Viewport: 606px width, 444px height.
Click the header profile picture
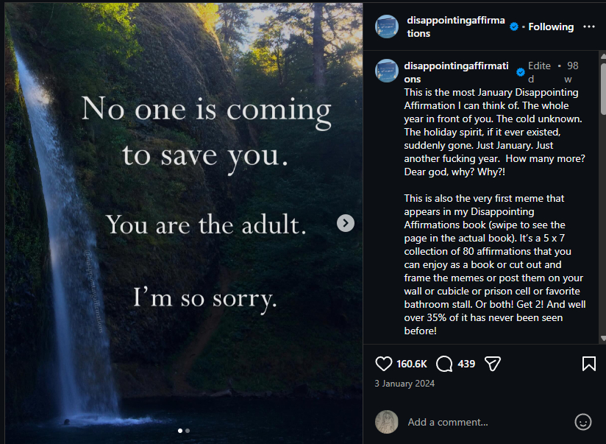(x=387, y=27)
